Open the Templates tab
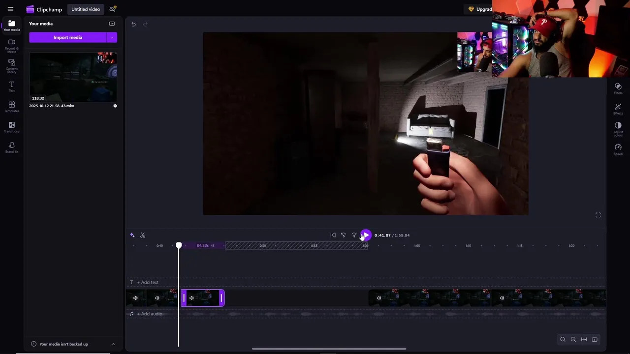This screenshot has height=354, width=630. (12, 107)
